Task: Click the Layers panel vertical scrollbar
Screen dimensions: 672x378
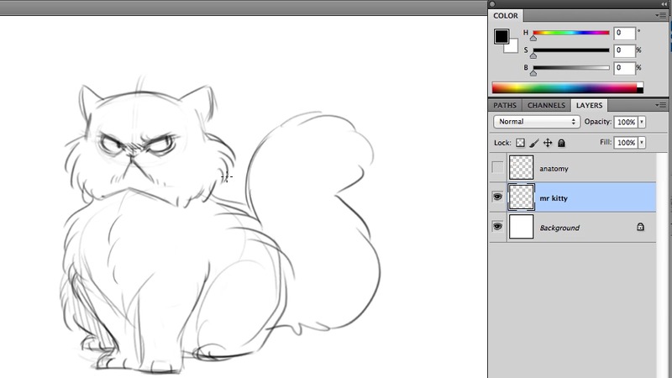Action: (662, 265)
